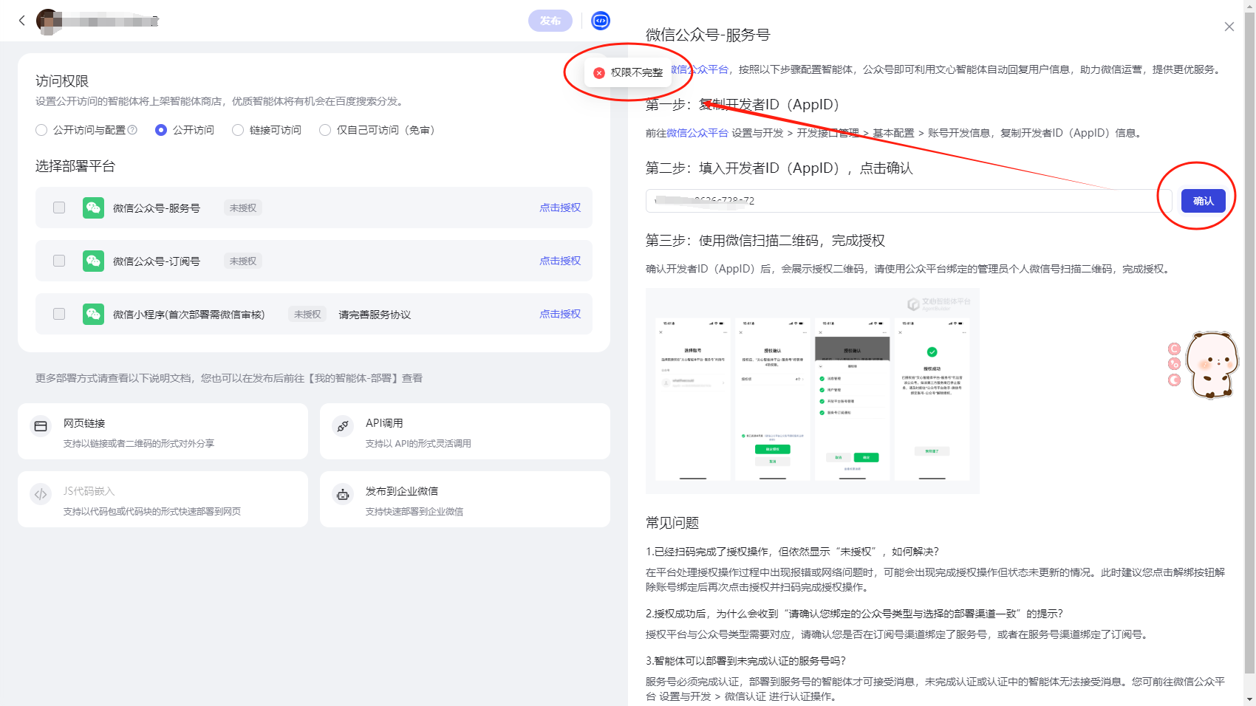Image resolution: width=1256 pixels, height=706 pixels.
Task: Click the 未授权 badge in 订阅号 row
Action: [243, 261]
